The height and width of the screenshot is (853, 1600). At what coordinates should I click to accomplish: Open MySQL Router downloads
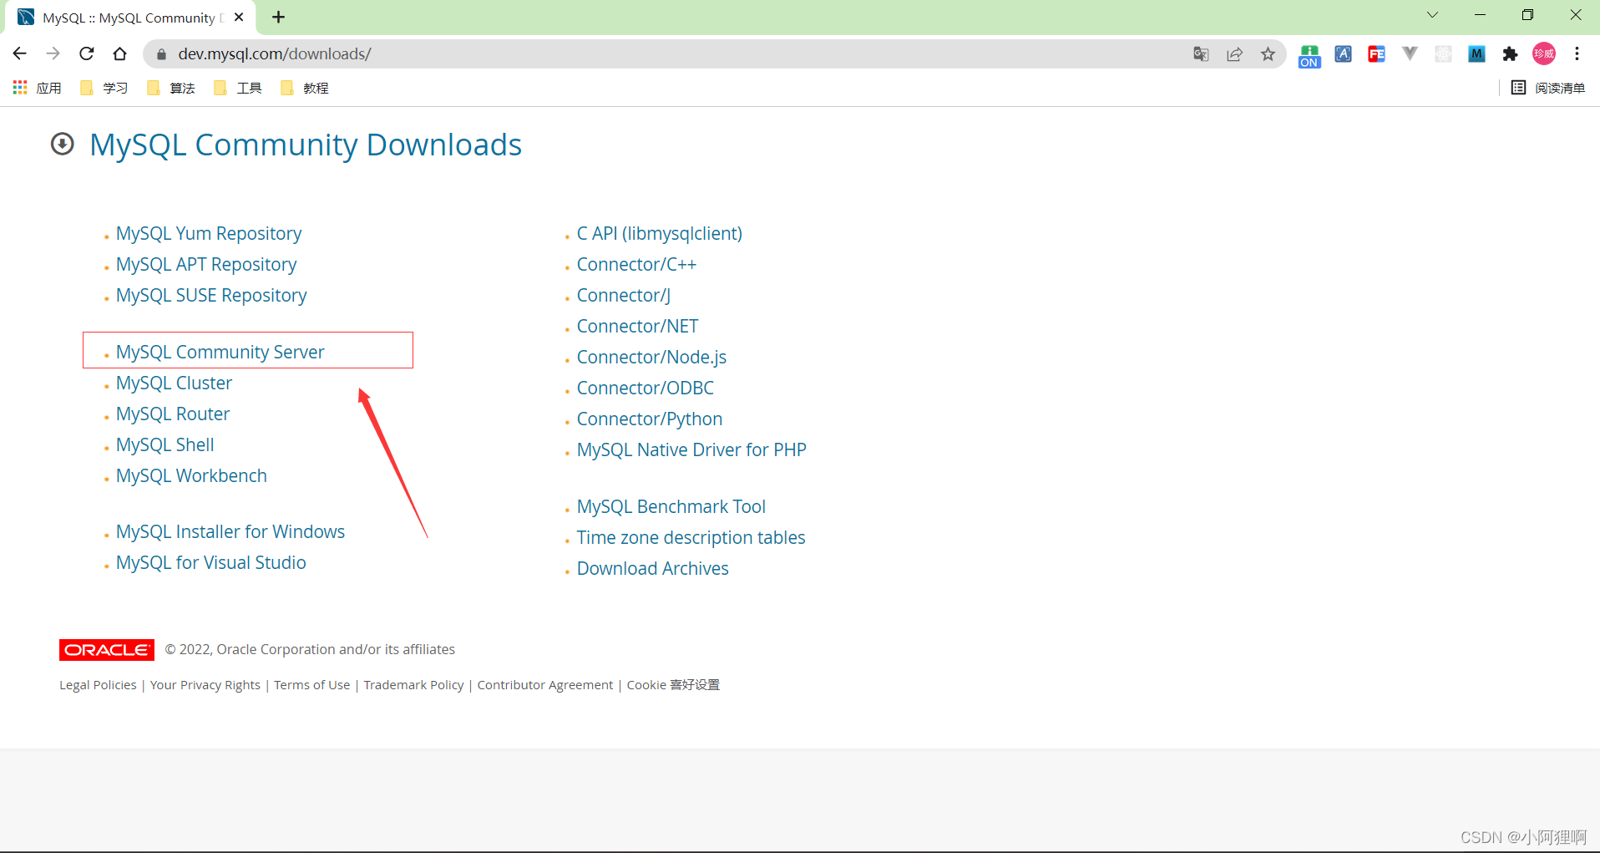(x=173, y=414)
